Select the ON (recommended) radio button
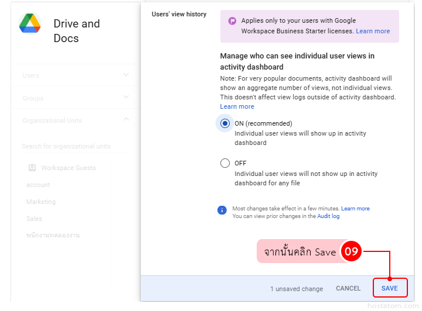 (225, 123)
